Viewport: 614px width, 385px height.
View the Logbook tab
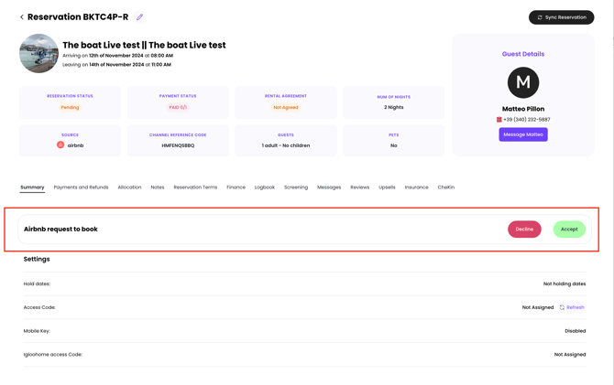[x=265, y=187]
